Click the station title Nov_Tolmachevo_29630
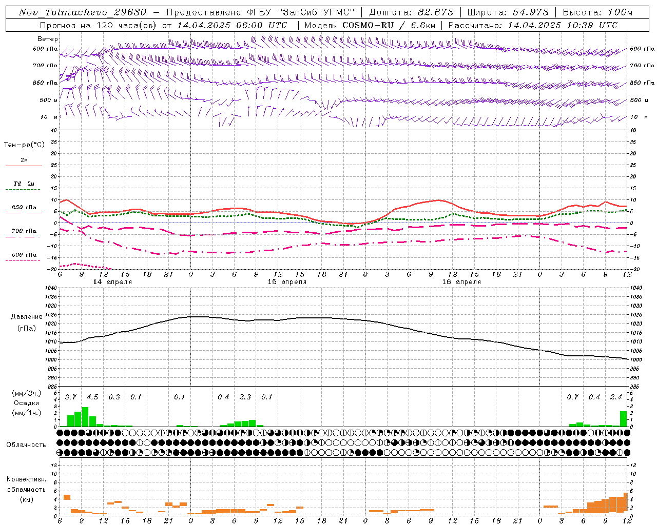 [83, 12]
